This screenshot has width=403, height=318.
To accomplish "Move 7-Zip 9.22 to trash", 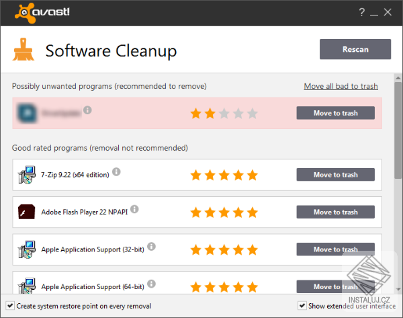I will click(335, 175).
